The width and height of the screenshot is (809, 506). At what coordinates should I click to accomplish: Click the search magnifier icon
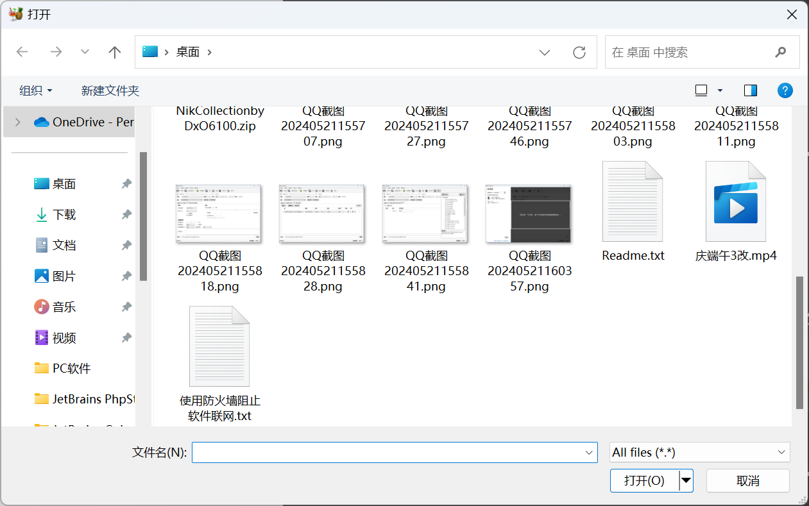[x=781, y=52]
